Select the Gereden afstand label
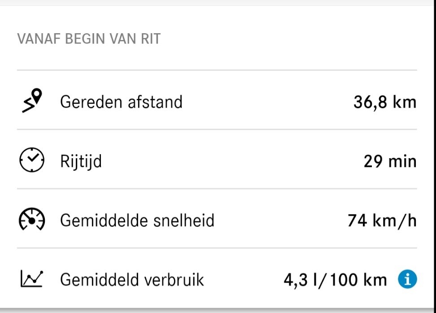The image size is (436, 313). tap(121, 102)
